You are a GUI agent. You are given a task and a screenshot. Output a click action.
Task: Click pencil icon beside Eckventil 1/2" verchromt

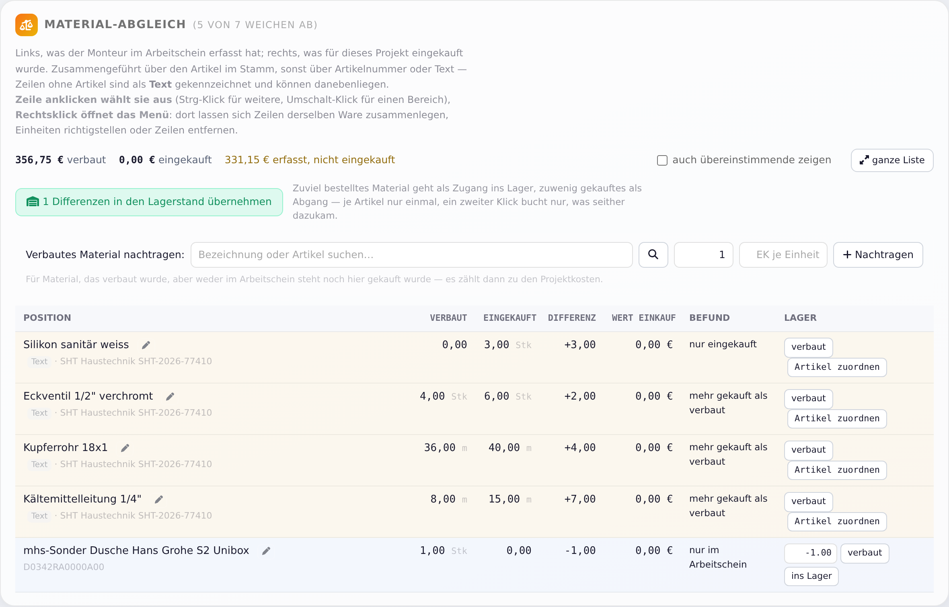pos(170,396)
